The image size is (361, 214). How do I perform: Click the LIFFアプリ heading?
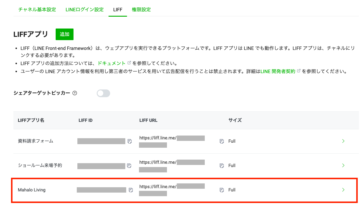tap(31, 34)
